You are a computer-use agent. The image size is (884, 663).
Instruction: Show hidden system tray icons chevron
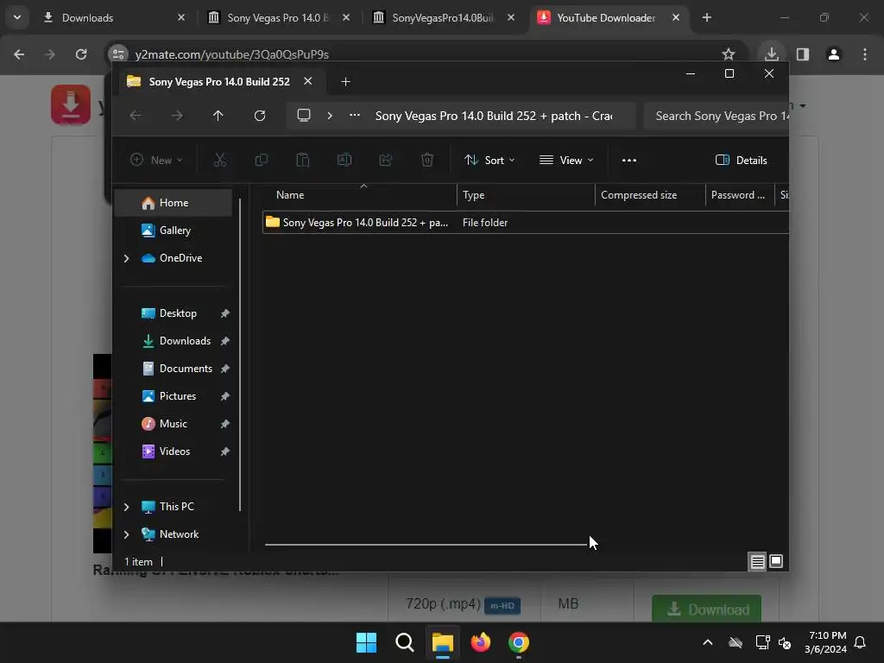pos(708,642)
